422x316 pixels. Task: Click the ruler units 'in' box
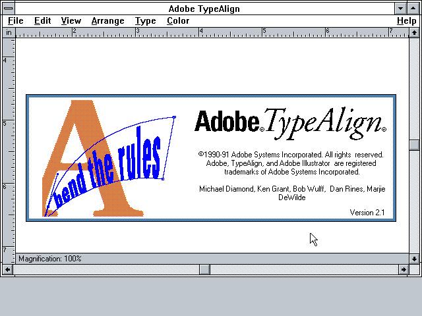[x=9, y=32]
